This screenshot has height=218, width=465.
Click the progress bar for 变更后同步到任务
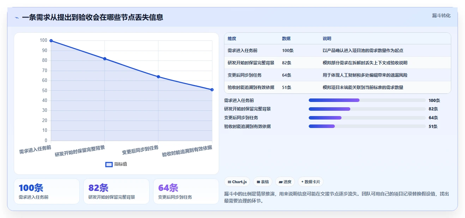367,118
